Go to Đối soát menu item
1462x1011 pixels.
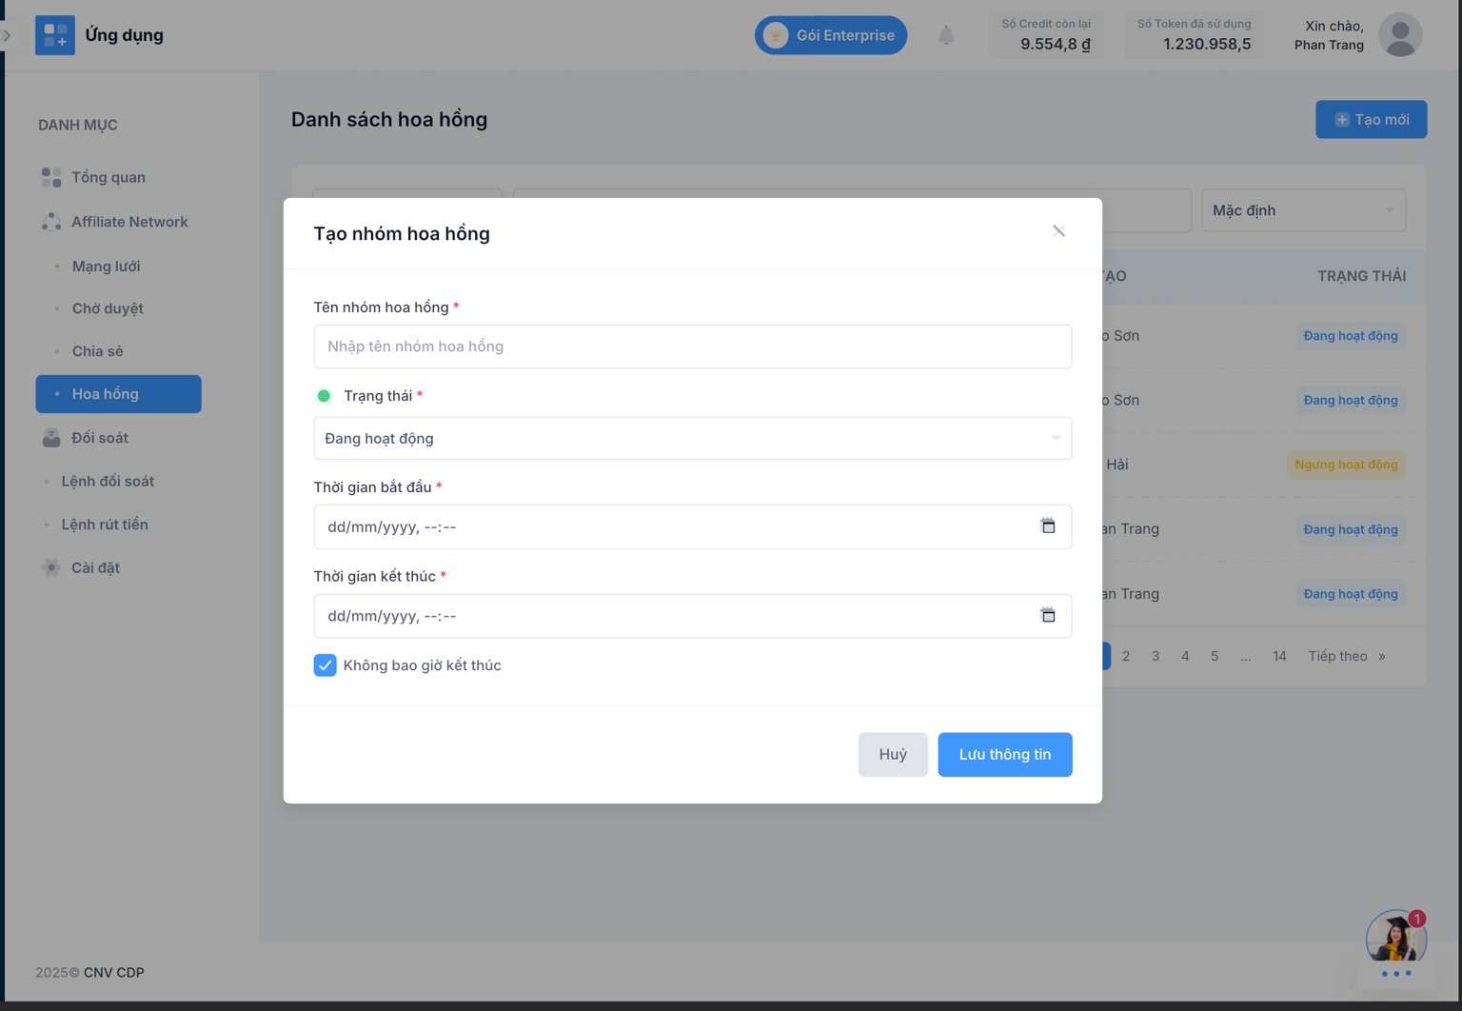(x=99, y=438)
